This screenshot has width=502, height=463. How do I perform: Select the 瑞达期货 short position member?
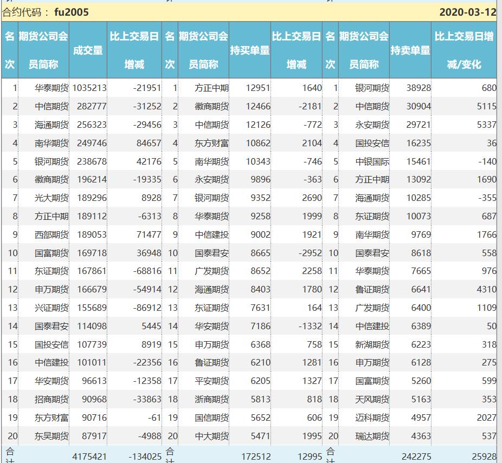372,436
